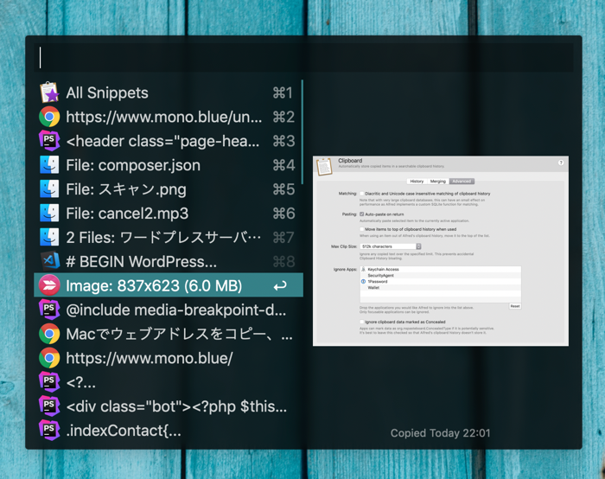The image size is (605, 479).
Task: Click Chrome icon beside mono.blue/un... URL
Action: [48, 118]
